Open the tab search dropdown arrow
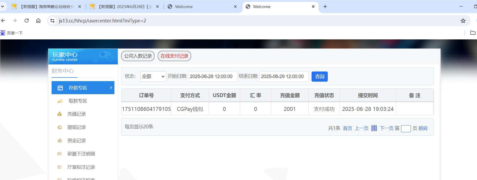The width and height of the screenshot is (477, 180). 2,7
